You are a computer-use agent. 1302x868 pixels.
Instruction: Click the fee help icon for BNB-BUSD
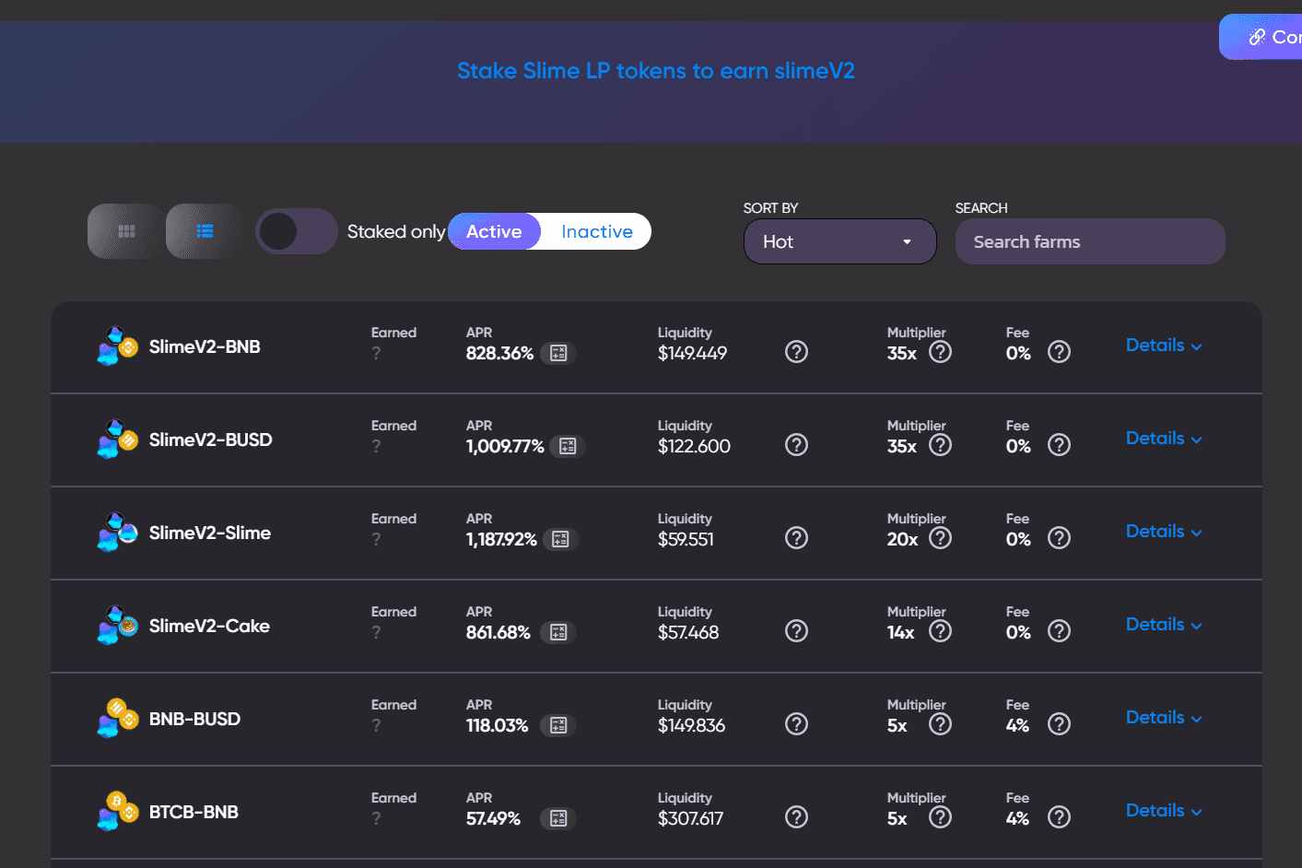pos(1059,724)
